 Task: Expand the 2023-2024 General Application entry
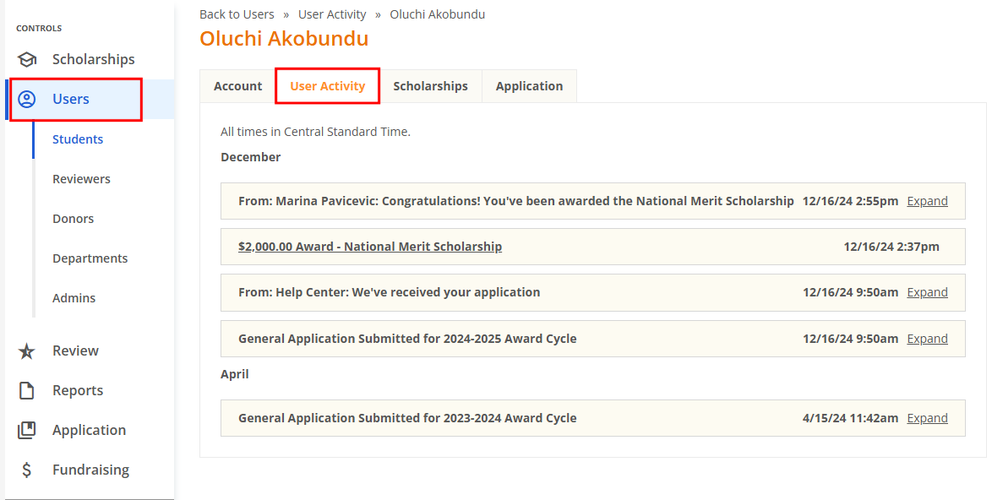pyautogui.click(x=927, y=417)
